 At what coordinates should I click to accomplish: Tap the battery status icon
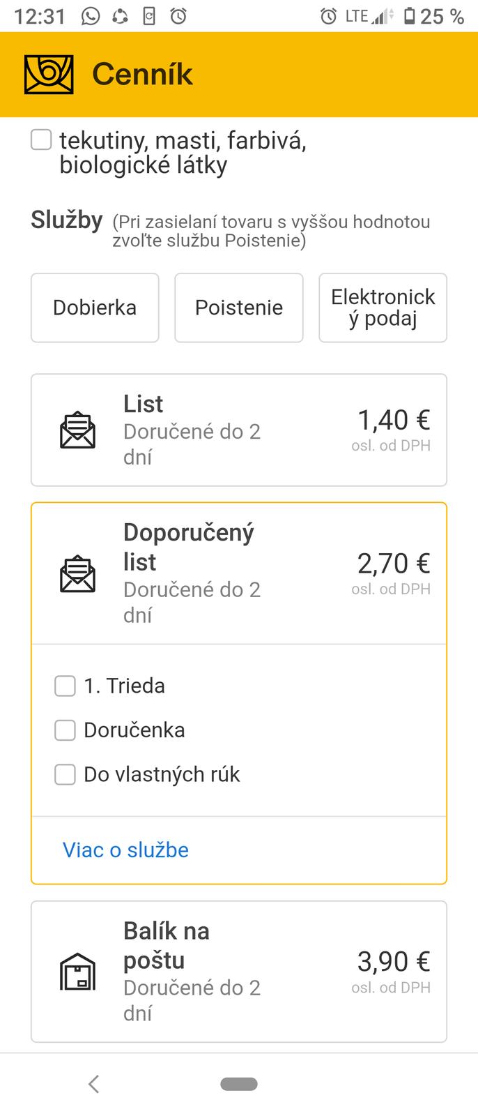[410, 16]
